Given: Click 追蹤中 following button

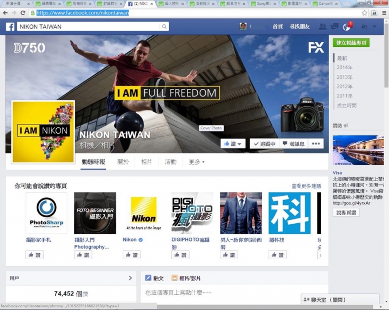Looking at the screenshot, I should coord(265,143).
